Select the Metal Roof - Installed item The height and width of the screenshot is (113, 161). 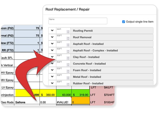coord(112,77)
